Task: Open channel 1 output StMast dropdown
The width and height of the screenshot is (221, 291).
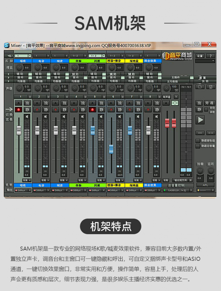Action: click(x=23, y=190)
